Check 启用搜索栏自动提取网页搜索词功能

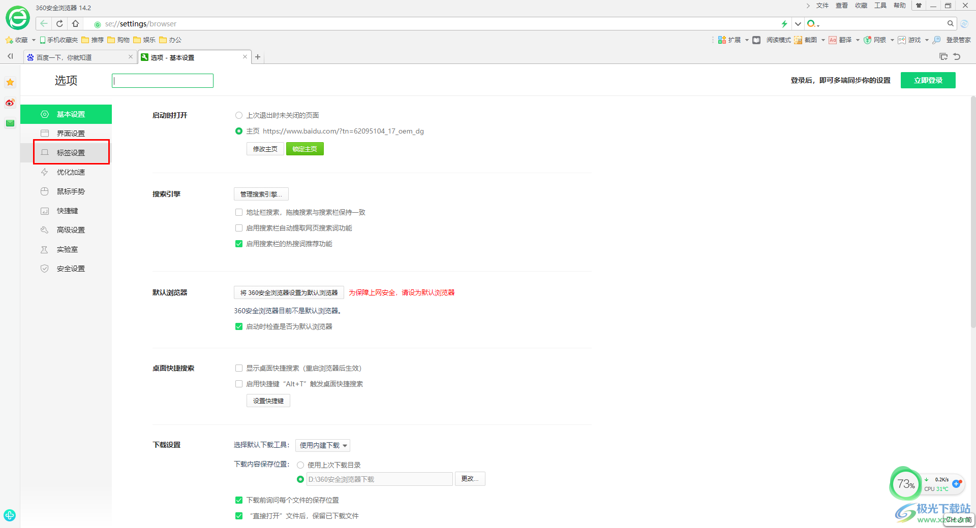pos(239,228)
